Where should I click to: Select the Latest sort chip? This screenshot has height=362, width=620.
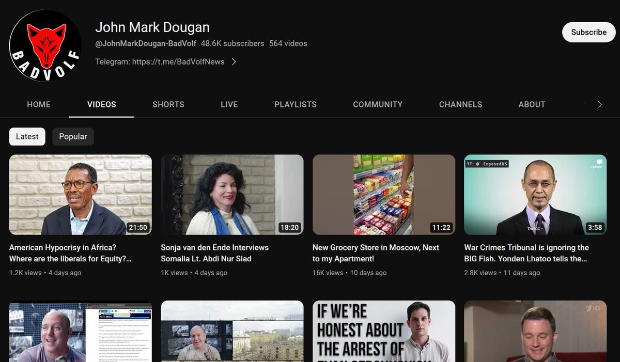coord(27,136)
